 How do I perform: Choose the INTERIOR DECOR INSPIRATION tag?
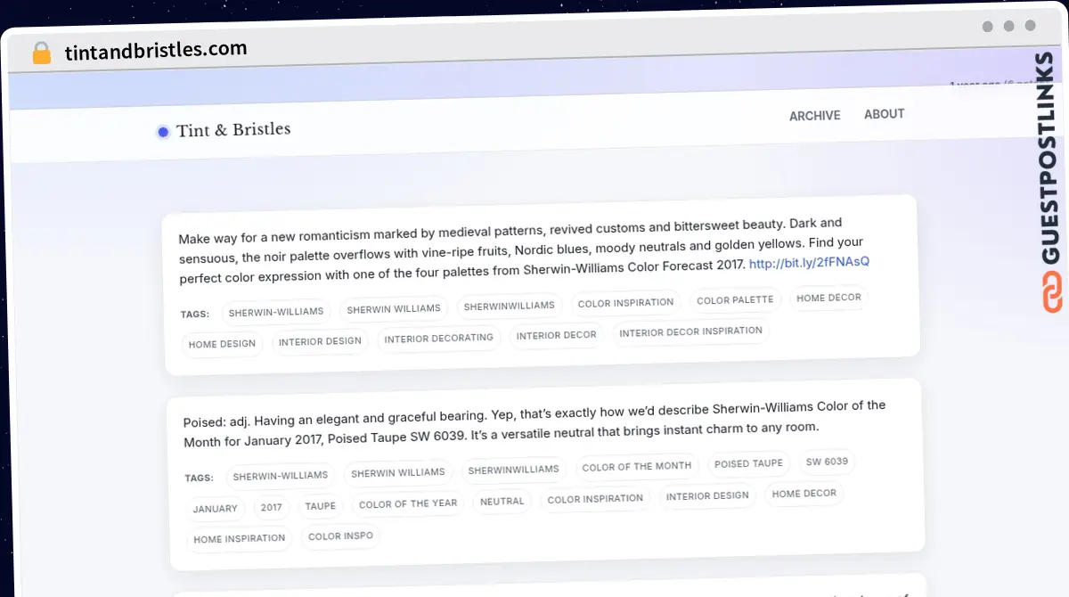pos(690,331)
